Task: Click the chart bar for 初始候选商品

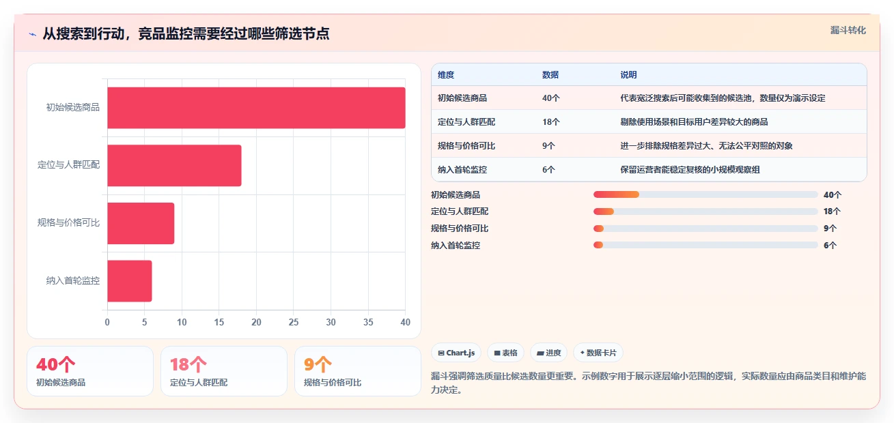Action: tap(256, 108)
